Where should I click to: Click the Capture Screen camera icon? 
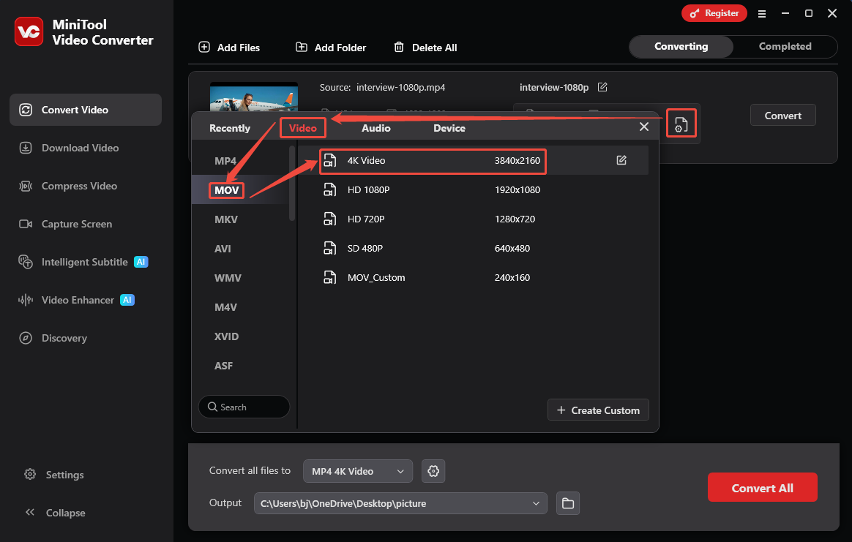[26, 224]
